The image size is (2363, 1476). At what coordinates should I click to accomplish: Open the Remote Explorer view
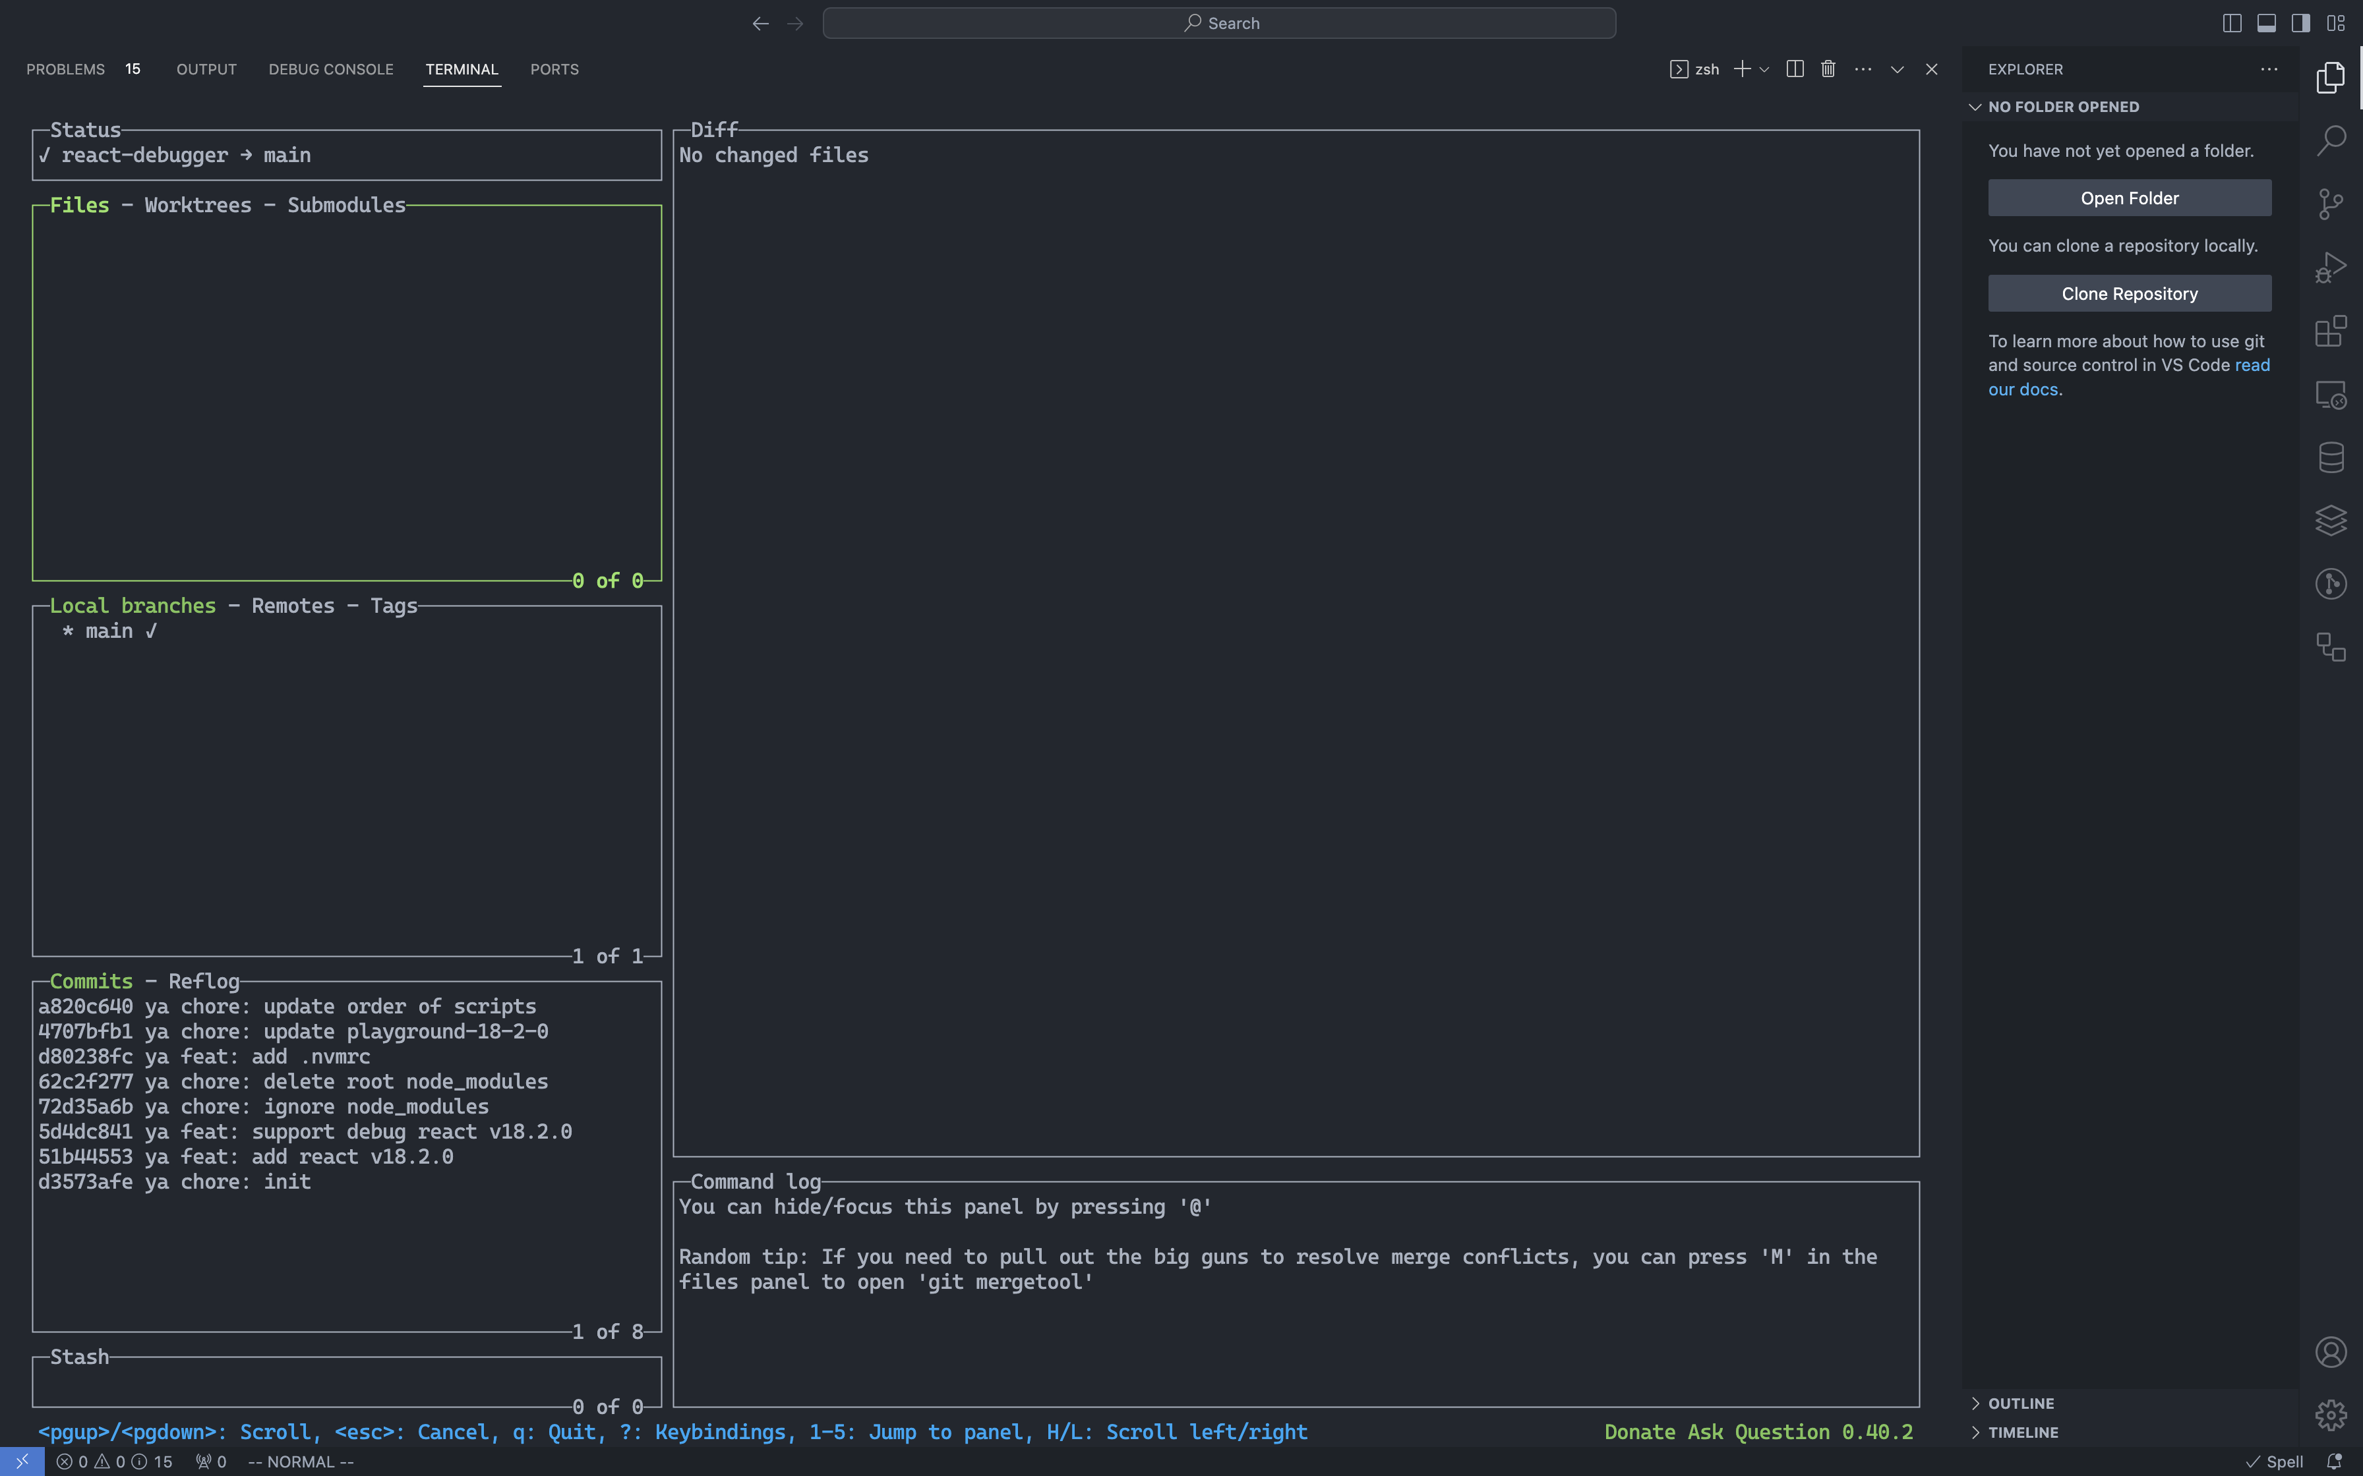point(2331,395)
